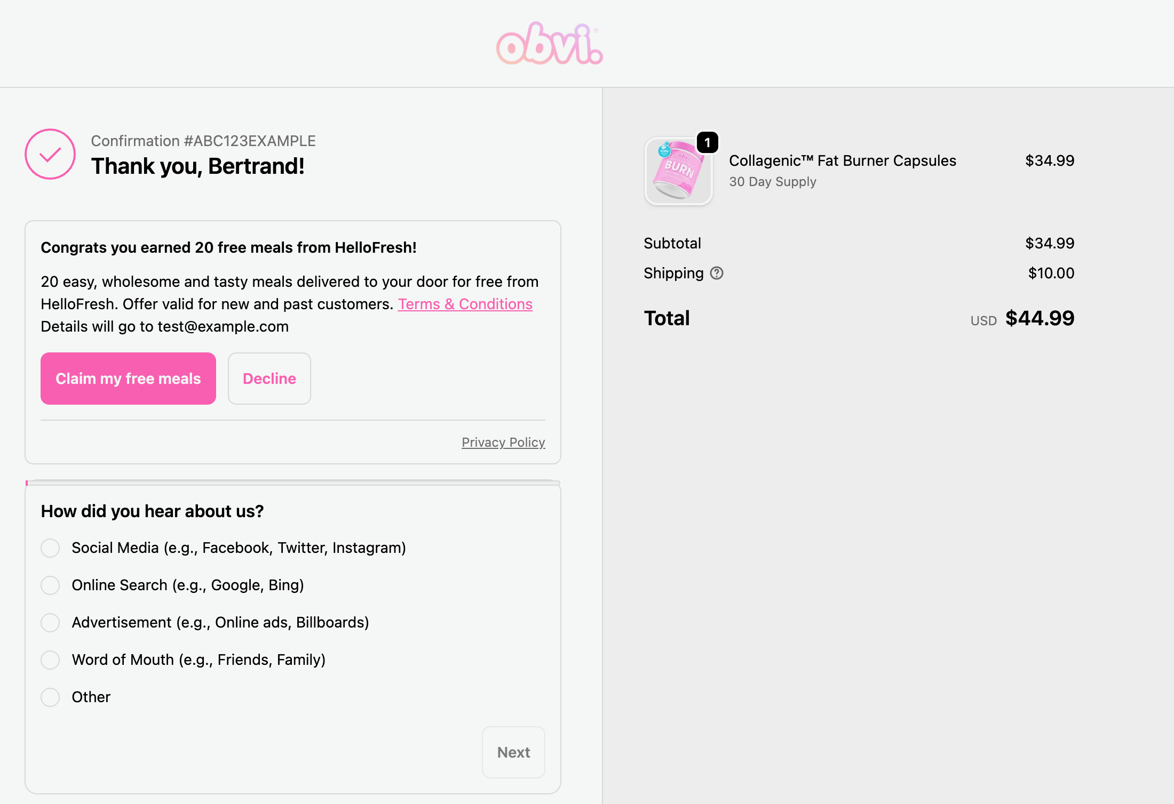Click Claim my free meals button
Screen dimensions: 1174x804
click(128, 379)
